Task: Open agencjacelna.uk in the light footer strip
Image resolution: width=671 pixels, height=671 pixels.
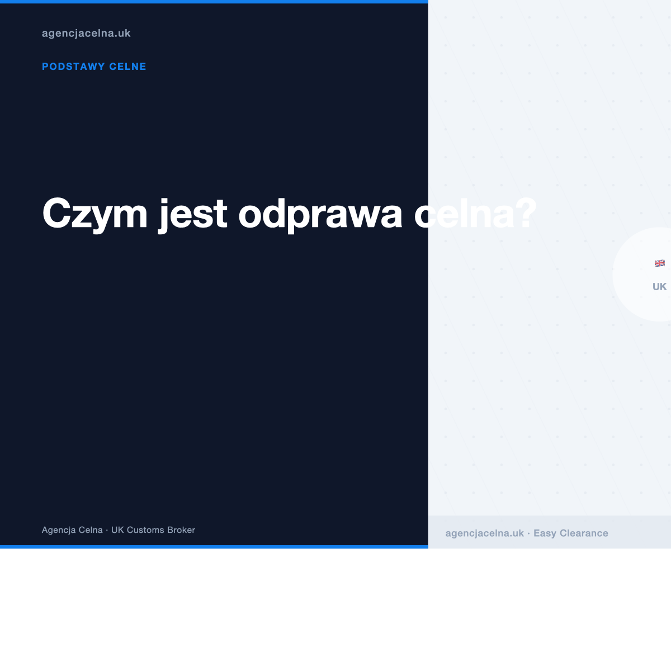Action: (x=484, y=533)
